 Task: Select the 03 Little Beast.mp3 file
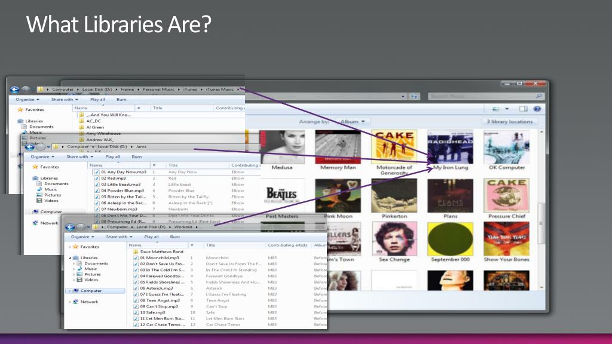pyautogui.click(x=120, y=185)
